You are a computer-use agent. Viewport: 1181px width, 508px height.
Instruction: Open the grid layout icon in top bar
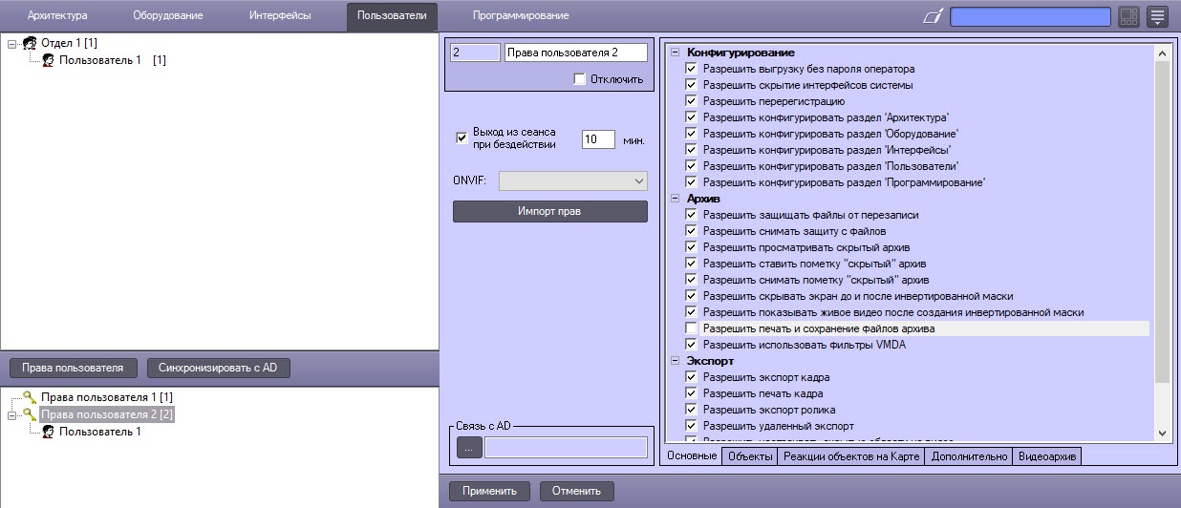click(1129, 16)
